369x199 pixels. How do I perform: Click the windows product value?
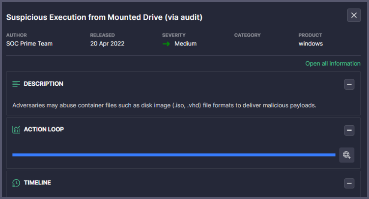coord(311,44)
